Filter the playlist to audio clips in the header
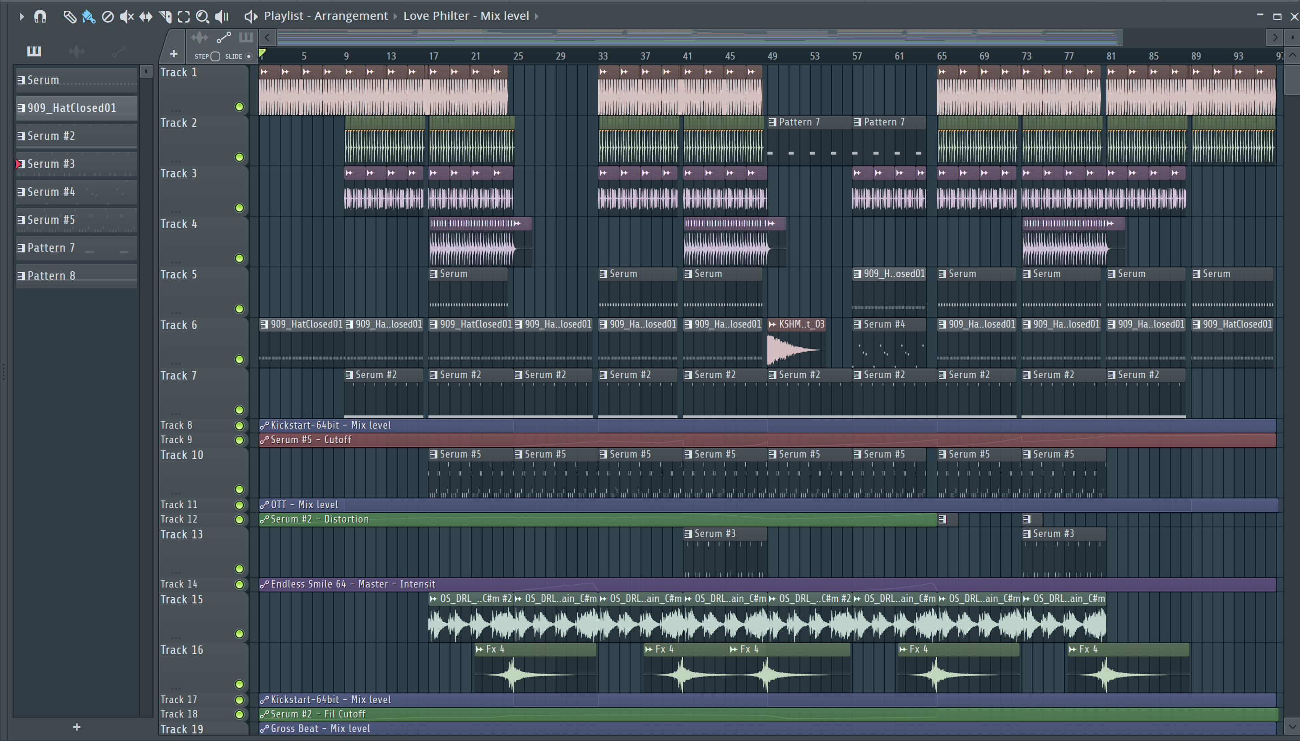 coord(200,37)
